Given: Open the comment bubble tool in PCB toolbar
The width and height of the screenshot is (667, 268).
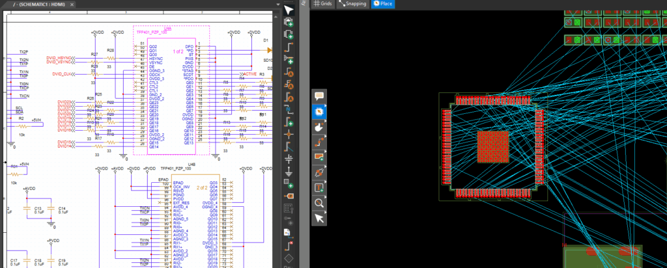Looking at the screenshot, I should (319, 96).
